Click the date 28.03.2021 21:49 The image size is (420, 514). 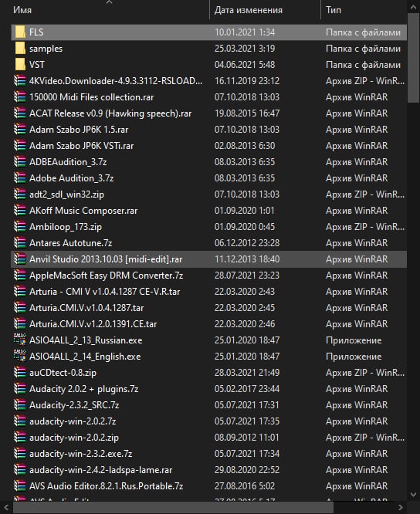247,373
